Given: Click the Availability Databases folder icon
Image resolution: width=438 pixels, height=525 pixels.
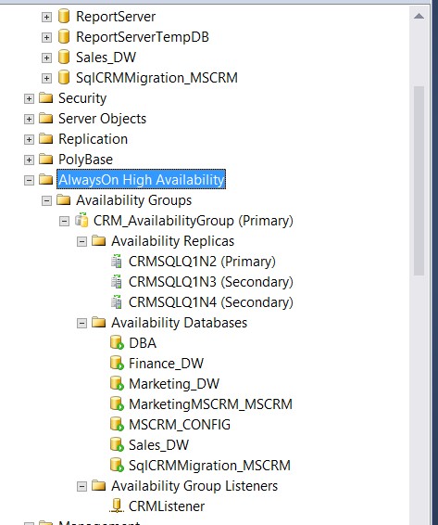Looking at the screenshot, I should point(99,323).
